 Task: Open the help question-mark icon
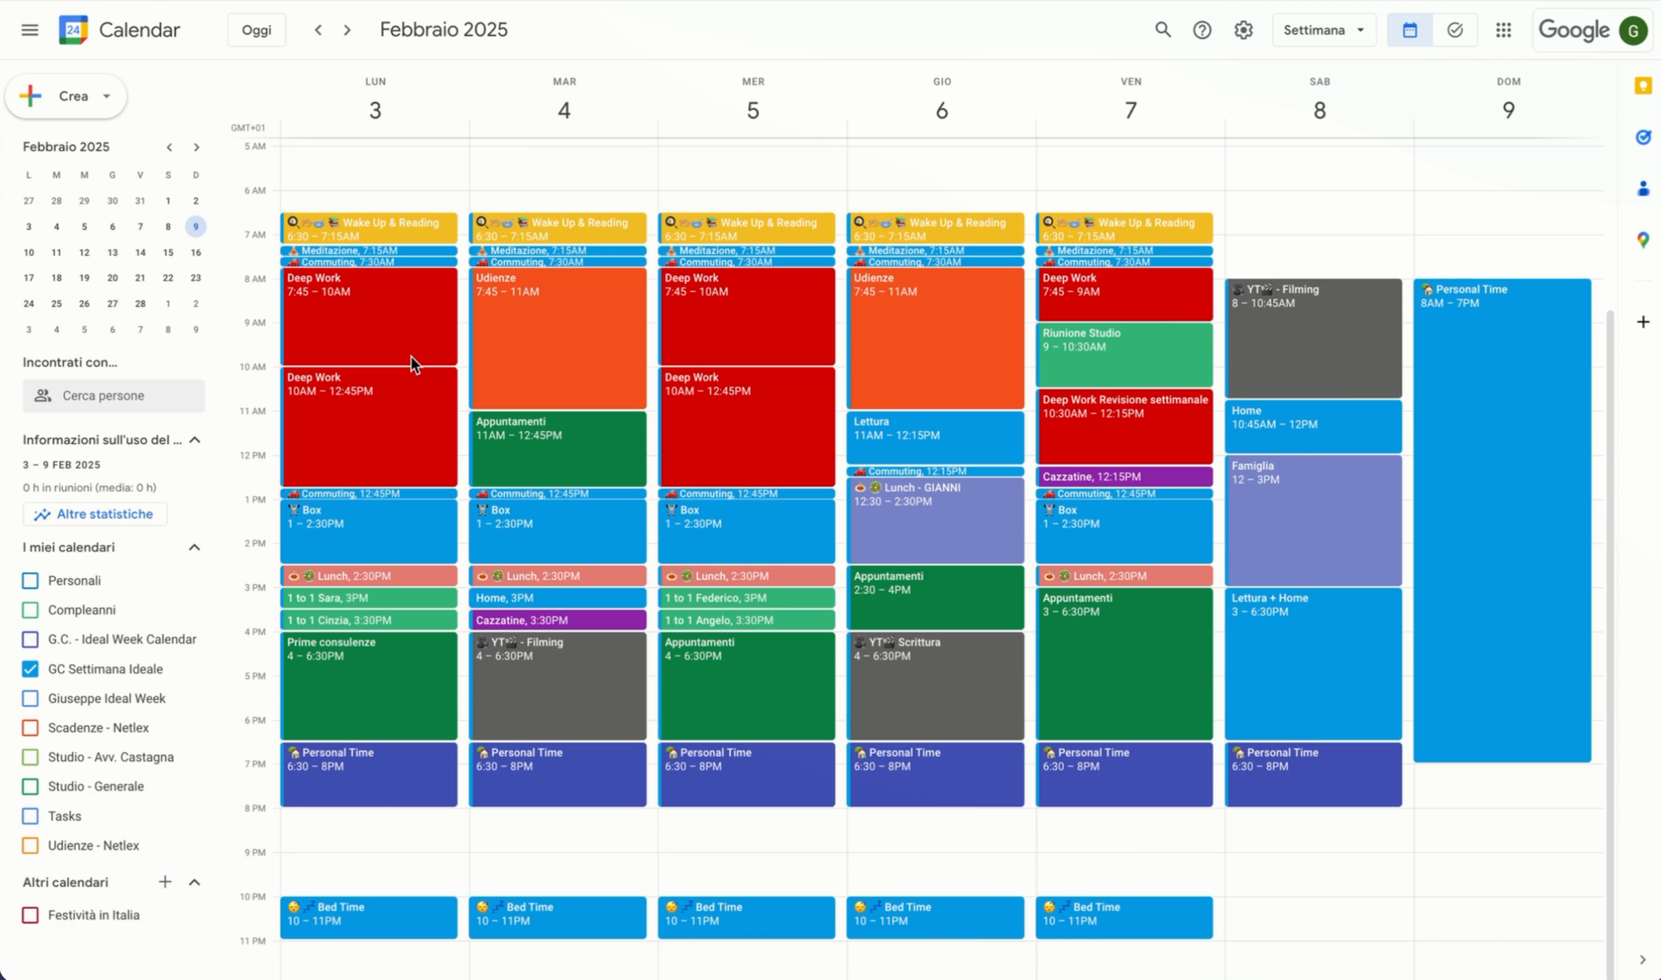coord(1202,30)
